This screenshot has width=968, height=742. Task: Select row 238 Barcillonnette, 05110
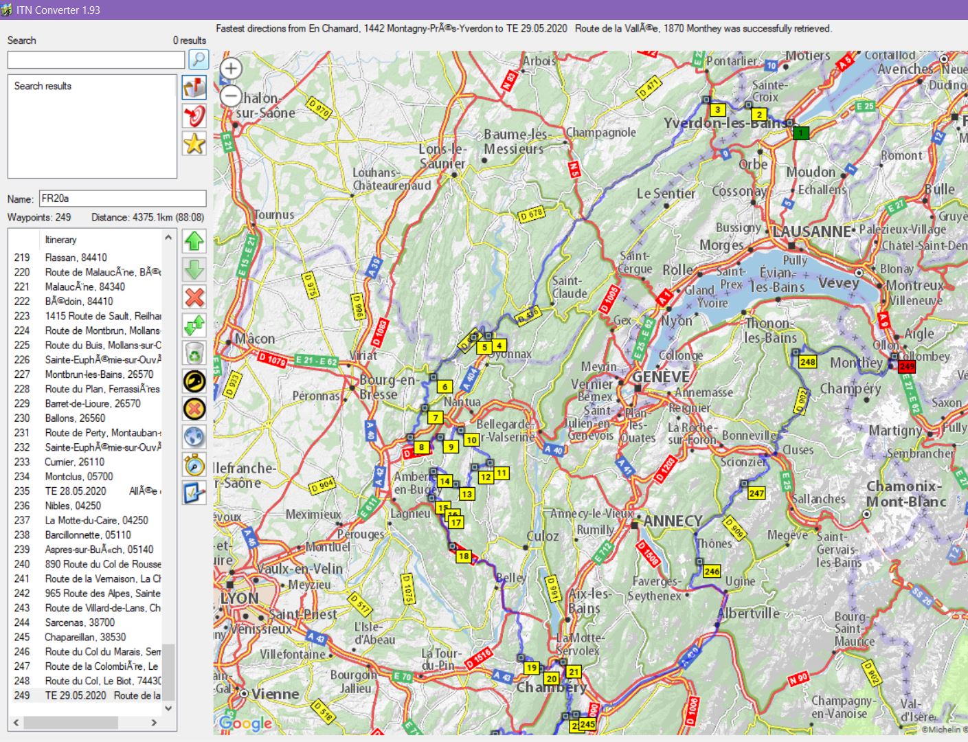[x=85, y=535]
